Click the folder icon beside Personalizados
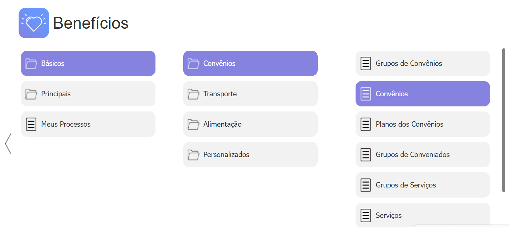The height and width of the screenshot is (227, 509). (193, 155)
